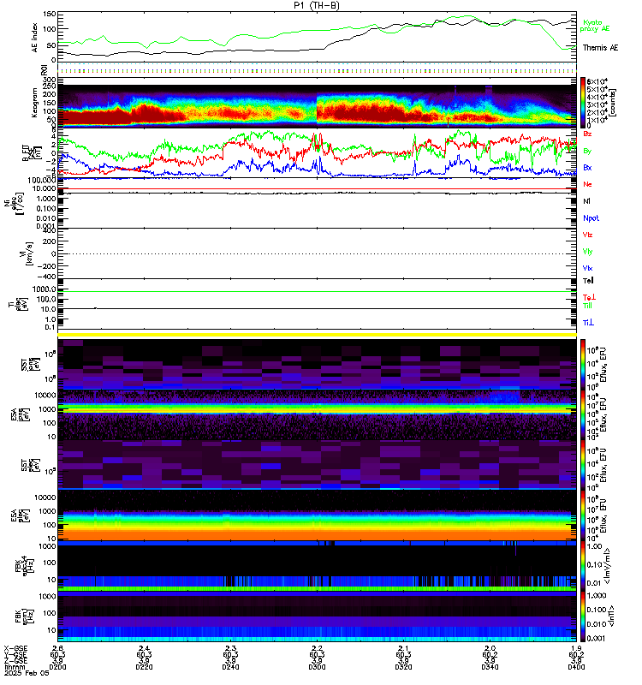This screenshot has height=685, width=642.
Task: Click the plot title P1 (TH-B)
Action: click(317, 5)
